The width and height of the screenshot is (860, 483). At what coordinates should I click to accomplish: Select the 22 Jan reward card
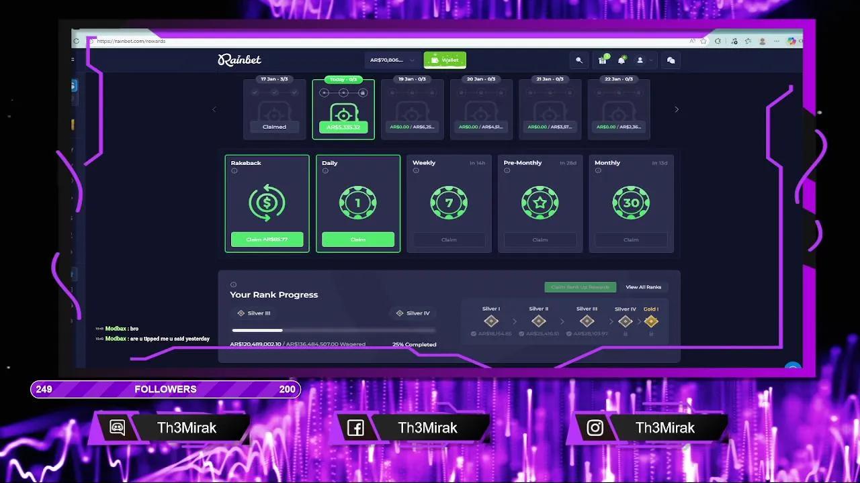(619, 109)
